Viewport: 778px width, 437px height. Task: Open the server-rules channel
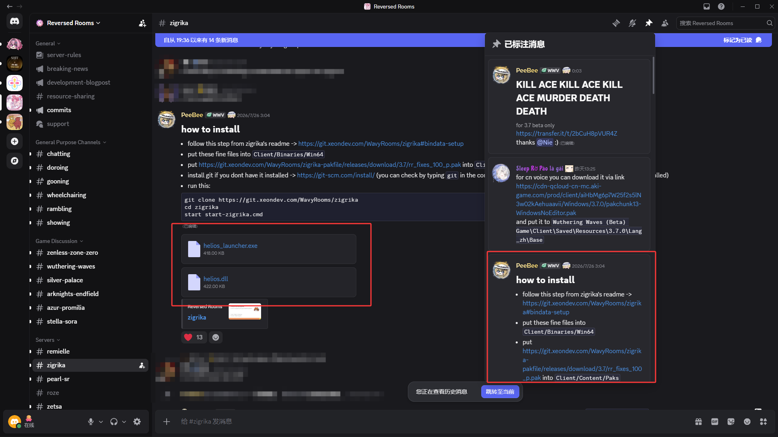click(90, 55)
